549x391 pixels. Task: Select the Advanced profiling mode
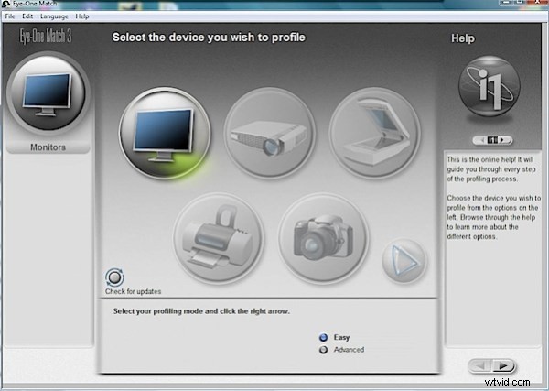(324, 350)
